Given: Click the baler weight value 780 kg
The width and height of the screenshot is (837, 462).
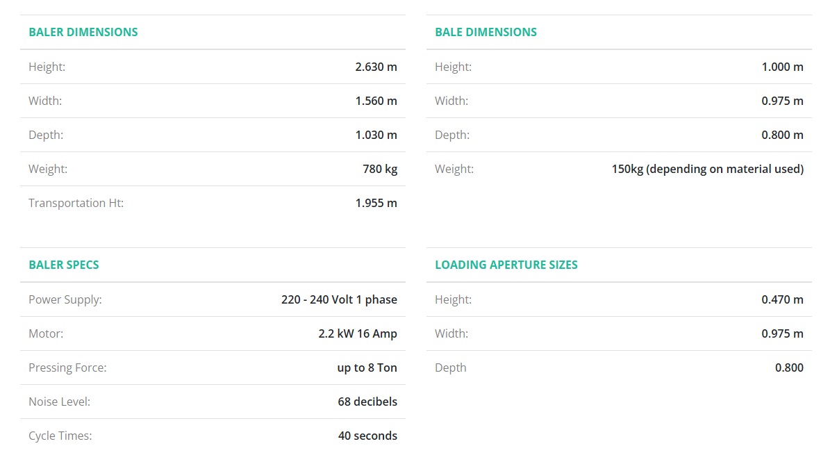Looking at the screenshot, I should click(380, 169).
